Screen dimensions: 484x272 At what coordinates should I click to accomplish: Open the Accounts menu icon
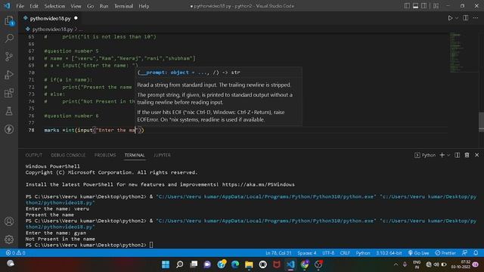(x=9, y=221)
